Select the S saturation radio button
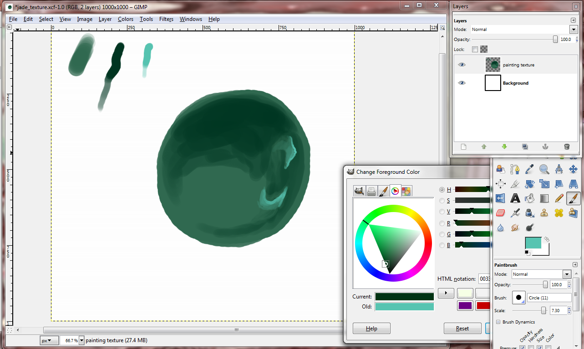The width and height of the screenshot is (584, 349). pyautogui.click(x=442, y=201)
